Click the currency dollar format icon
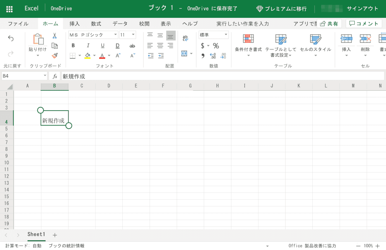The width and height of the screenshot is (386, 250). [203, 46]
